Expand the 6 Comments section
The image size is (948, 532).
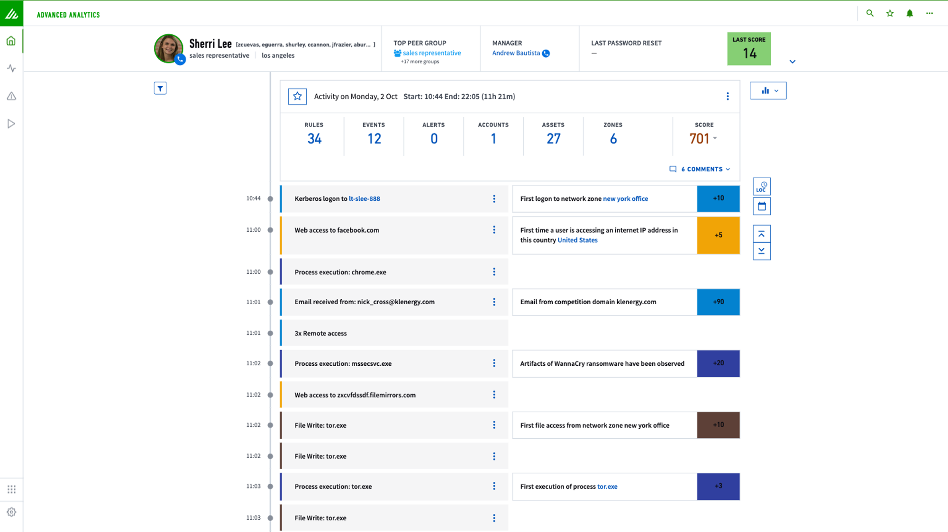click(x=700, y=169)
